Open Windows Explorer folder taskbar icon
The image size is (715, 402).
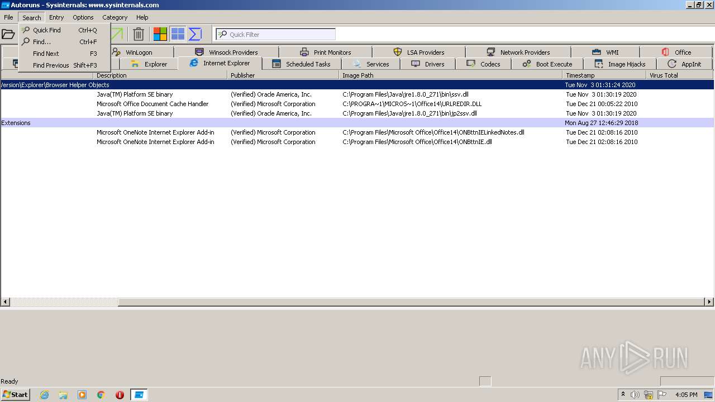click(x=63, y=395)
